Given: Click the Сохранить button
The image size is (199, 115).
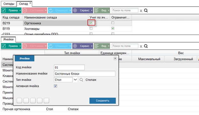Looking at the screenshot, I should click(x=103, y=101).
